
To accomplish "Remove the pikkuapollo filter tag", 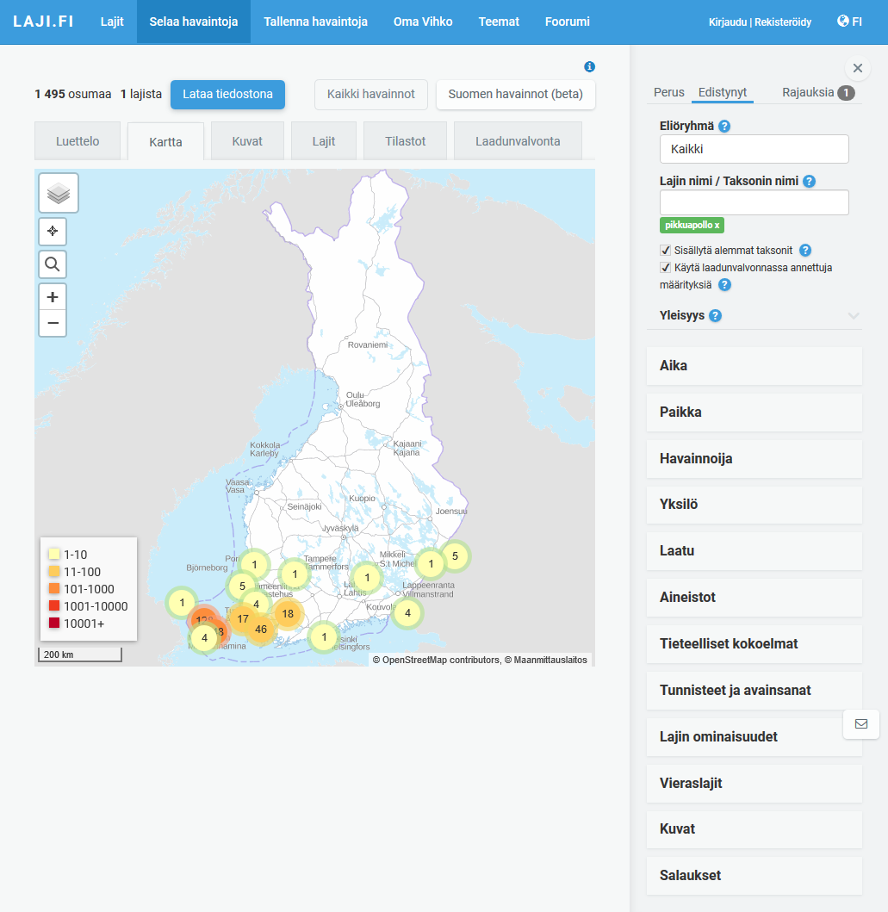I will click(717, 226).
